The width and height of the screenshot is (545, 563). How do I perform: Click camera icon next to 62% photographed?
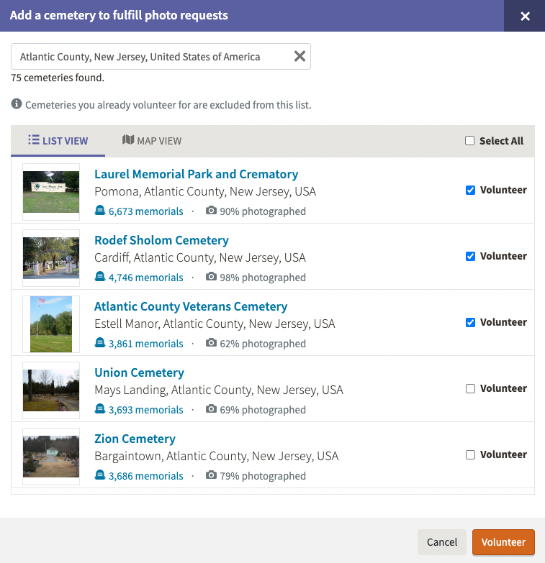(211, 342)
